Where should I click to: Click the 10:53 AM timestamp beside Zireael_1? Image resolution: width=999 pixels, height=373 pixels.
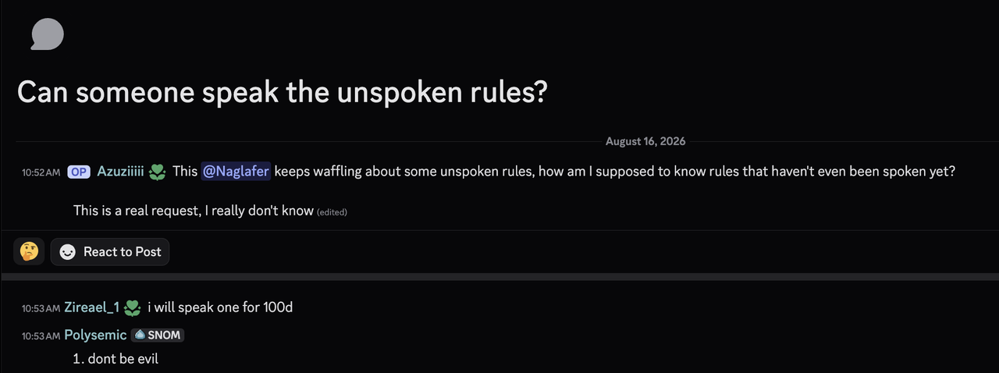pyautogui.click(x=41, y=308)
